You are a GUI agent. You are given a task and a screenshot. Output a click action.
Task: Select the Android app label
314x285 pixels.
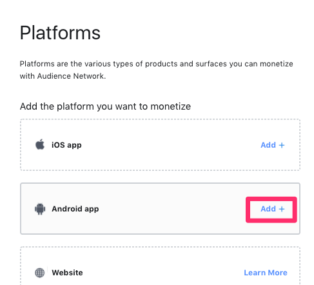point(75,209)
